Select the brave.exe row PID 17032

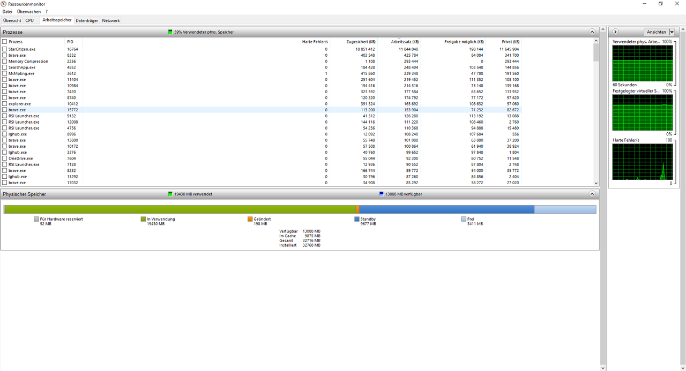(262, 183)
